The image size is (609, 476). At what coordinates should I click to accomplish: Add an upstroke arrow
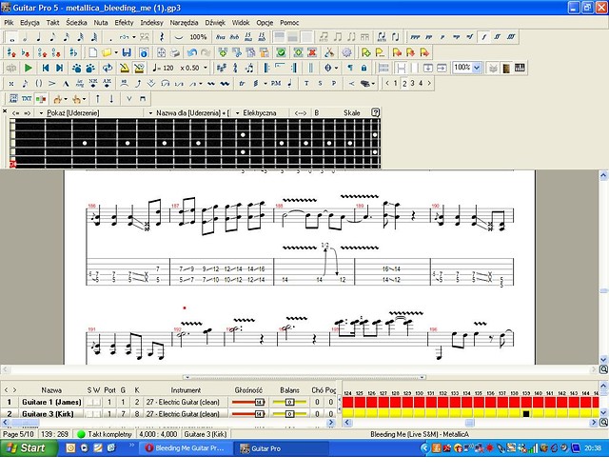97,99
